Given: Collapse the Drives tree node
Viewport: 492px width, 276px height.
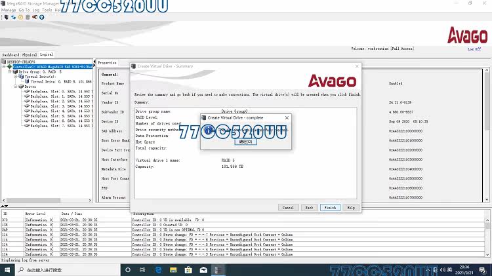Looking at the screenshot, I should (x=15, y=87).
